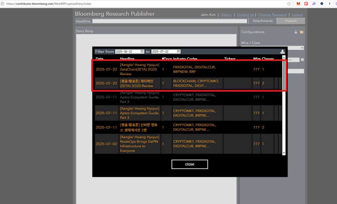Click the Industry Codes column header
337x204 pixels.
coord(185,59)
